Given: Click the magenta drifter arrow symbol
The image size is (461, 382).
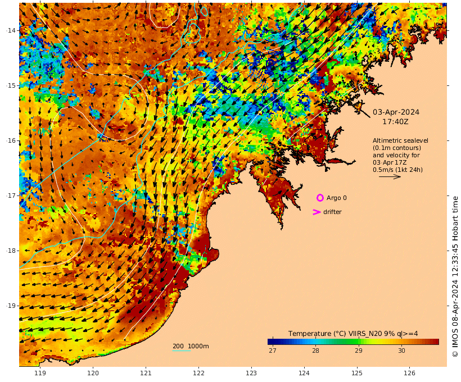Looking at the screenshot, I should click(x=317, y=212).
